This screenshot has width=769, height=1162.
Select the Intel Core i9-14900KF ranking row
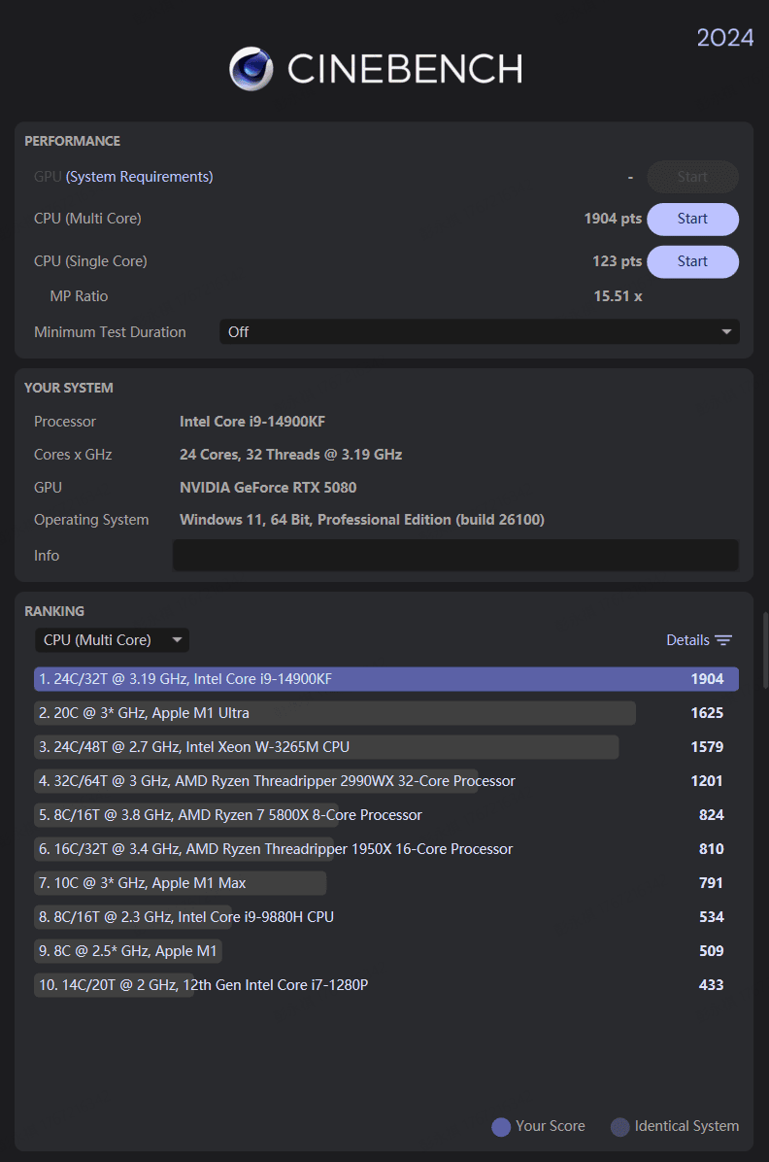click(x=386, y=679)
